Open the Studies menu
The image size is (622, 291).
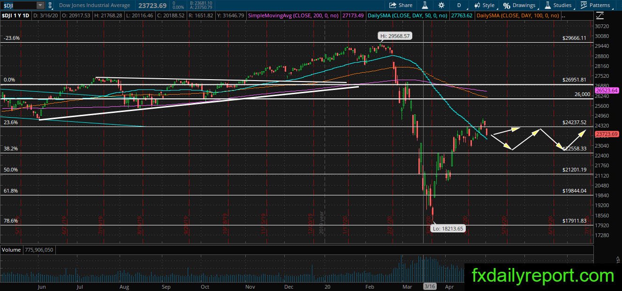pyautogui.click(x=558, y=5)
